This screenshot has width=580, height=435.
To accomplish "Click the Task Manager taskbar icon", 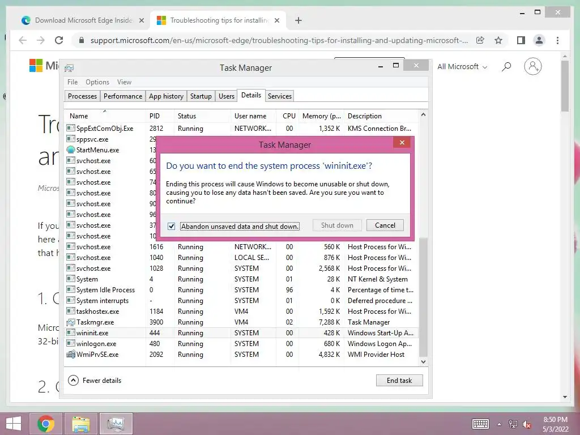I will click(116, 424).
